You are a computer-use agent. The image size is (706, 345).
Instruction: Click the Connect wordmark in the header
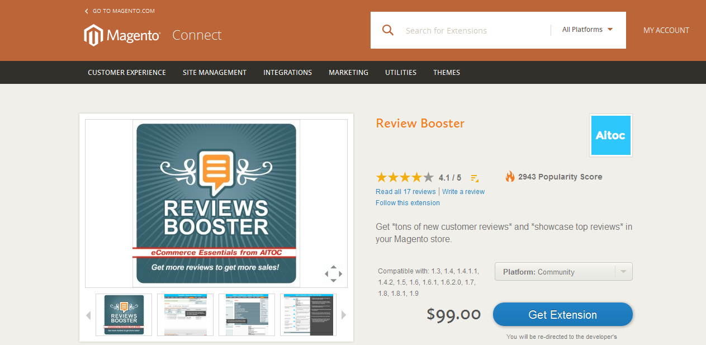click(x=197, y=35)
